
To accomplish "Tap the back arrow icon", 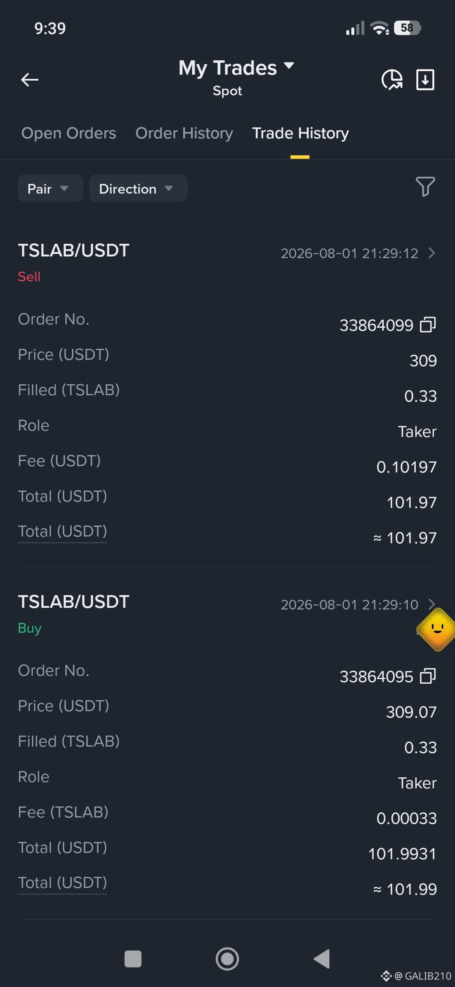I will (x=30, y=79).
